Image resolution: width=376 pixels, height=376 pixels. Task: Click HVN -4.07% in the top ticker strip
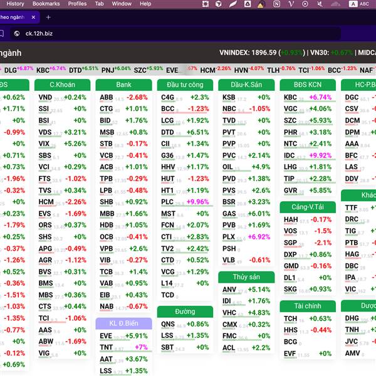point(249,70)
